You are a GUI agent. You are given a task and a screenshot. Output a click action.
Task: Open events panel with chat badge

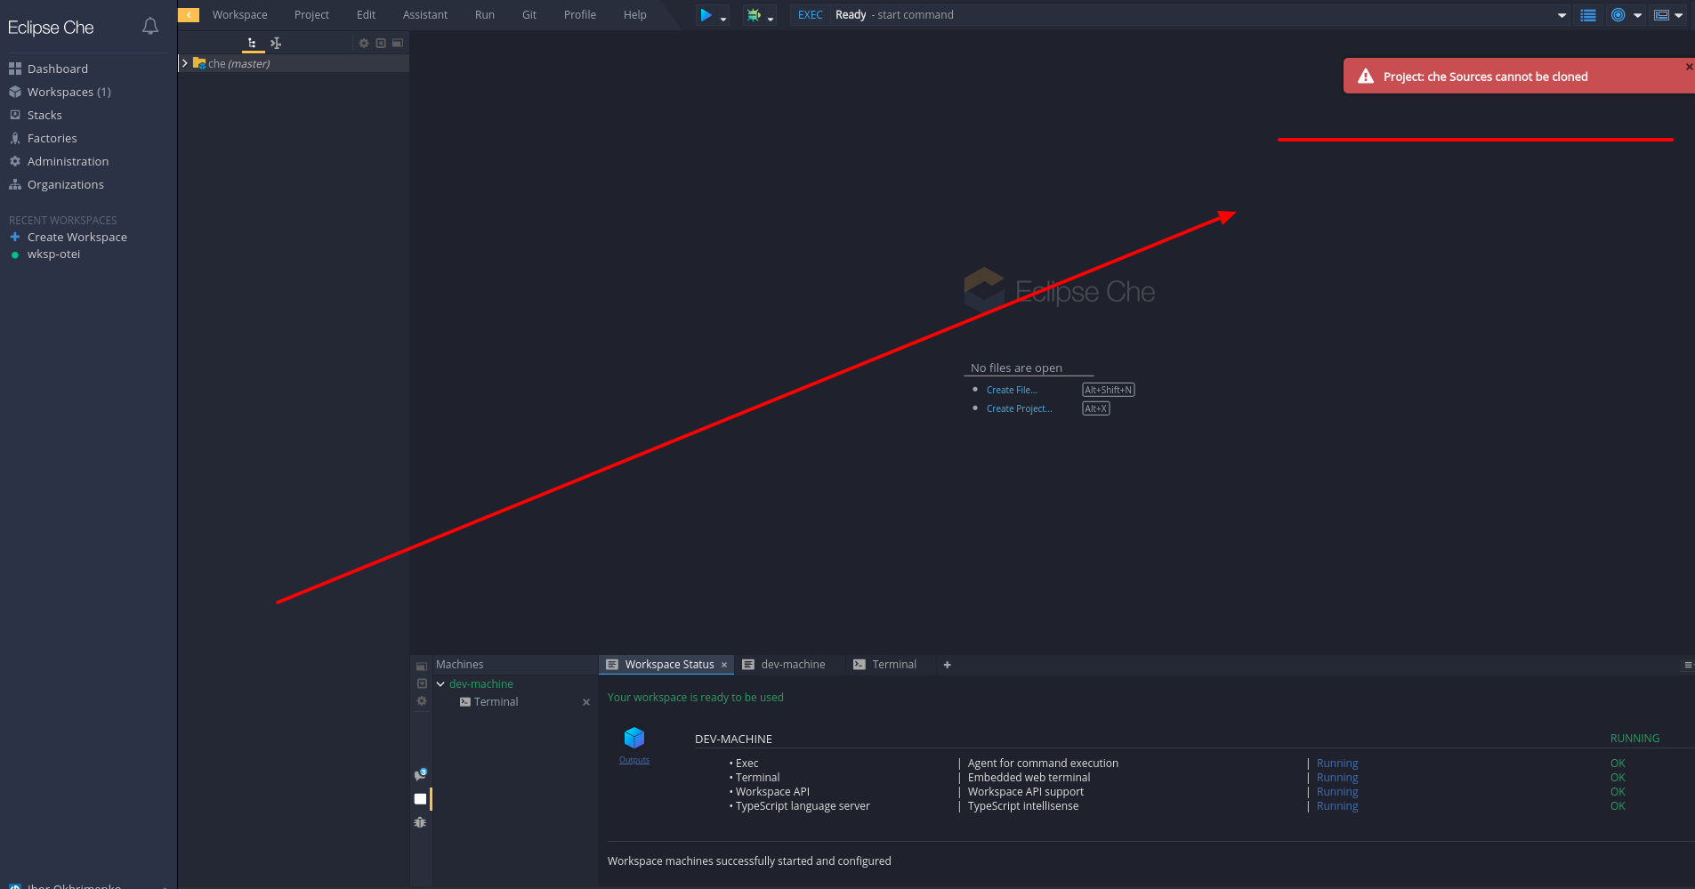click(x=421, y=774)
